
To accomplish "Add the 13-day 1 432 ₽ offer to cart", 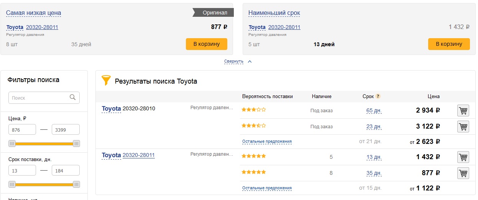I will tap(463, 157).
